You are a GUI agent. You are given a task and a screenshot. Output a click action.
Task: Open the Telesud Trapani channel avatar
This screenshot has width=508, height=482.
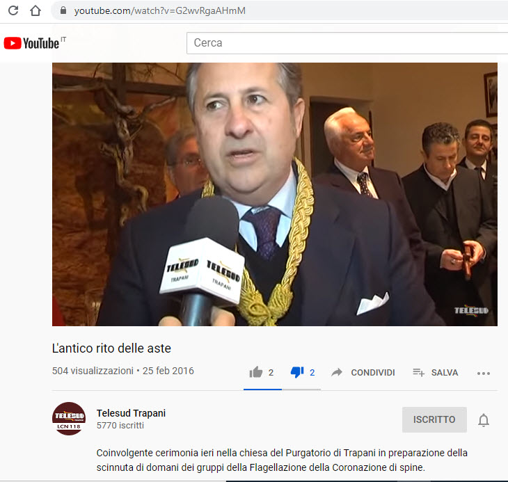tap(69, 419)
